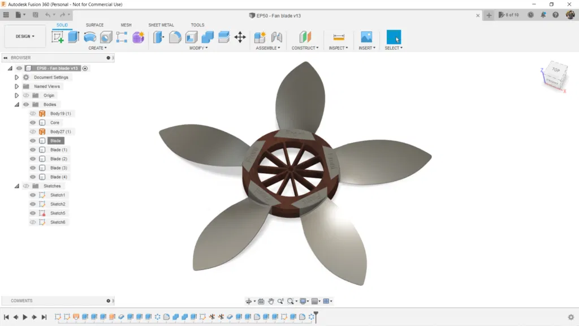
Task: Click the Move/Copy tool icon
Action: [x=240, y=37]
